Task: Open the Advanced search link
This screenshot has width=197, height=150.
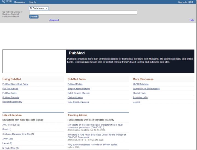Action: click(54, 20)
